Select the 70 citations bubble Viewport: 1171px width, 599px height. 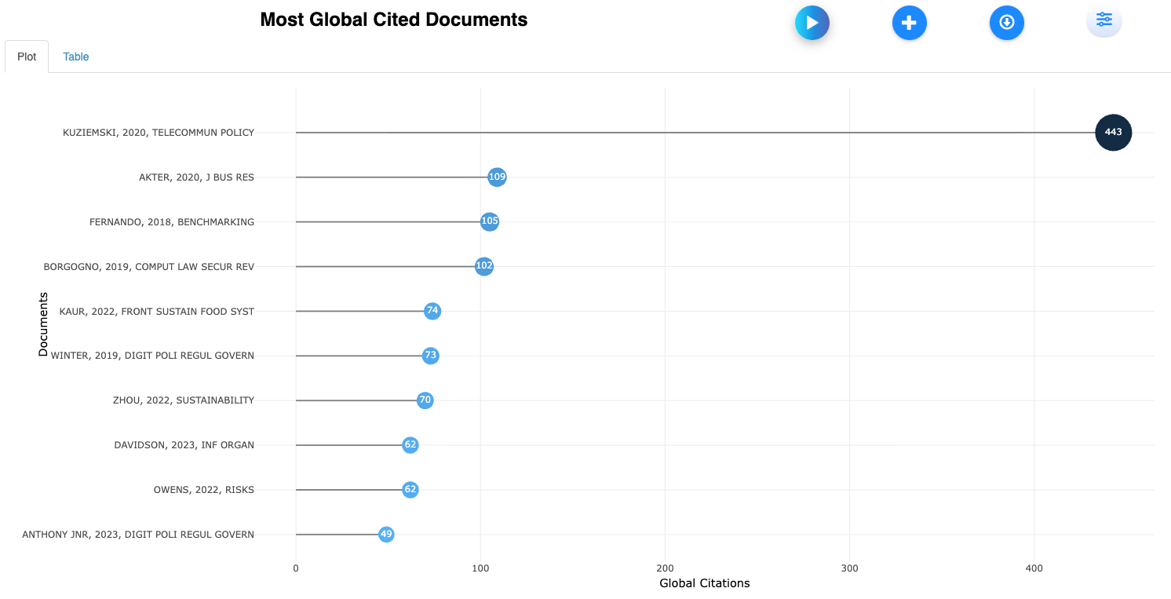tap(425, 400)
